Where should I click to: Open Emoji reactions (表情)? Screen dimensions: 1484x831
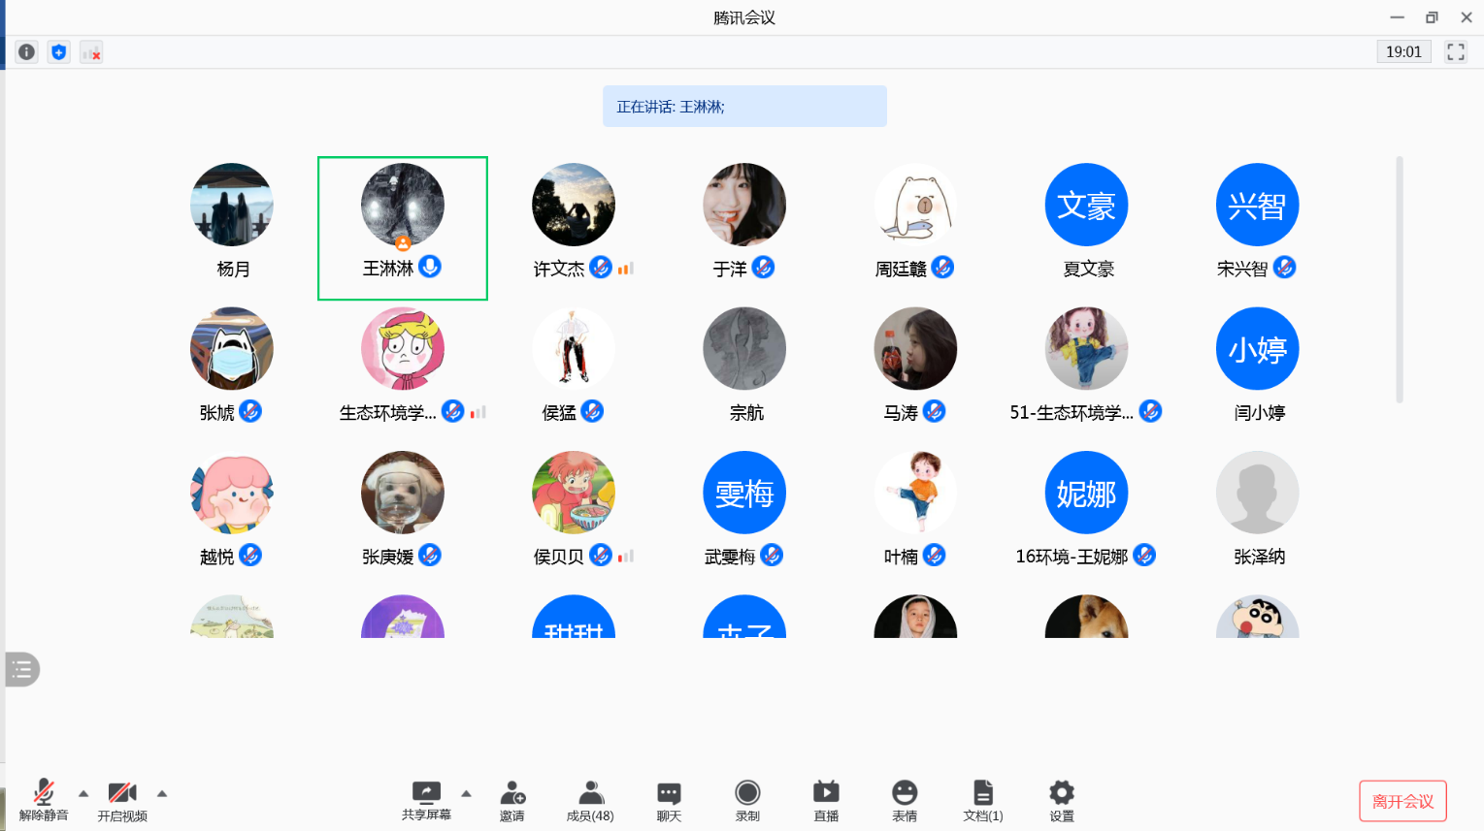[x=905, y=800]
